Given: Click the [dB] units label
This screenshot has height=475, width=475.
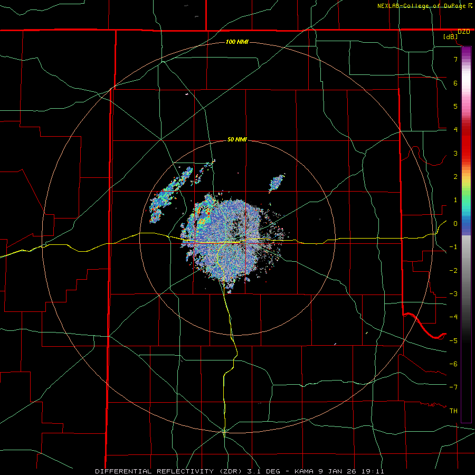Looking at the screenshot, I should [x=451, y=37].
